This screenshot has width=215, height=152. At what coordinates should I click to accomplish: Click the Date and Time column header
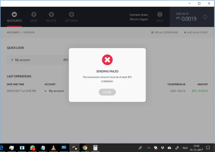[x=15, y=84]
